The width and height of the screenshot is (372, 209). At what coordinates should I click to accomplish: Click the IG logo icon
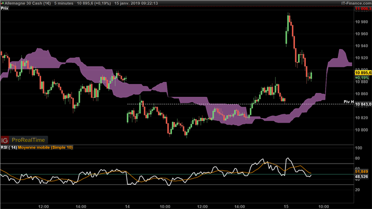point(5,140)
